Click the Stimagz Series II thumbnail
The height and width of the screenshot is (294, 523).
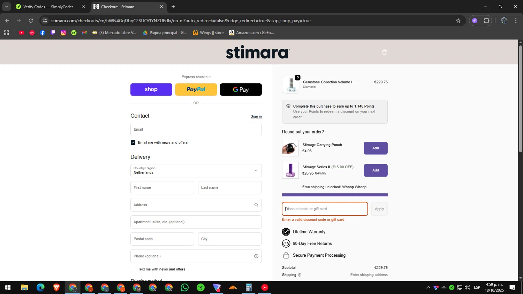(x=290, y=170)
